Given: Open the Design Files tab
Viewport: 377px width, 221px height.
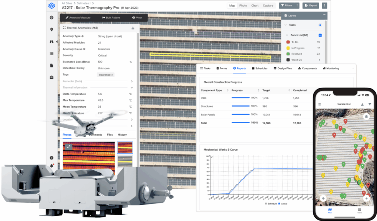Looking at the screenshot, I should (283, 68).
